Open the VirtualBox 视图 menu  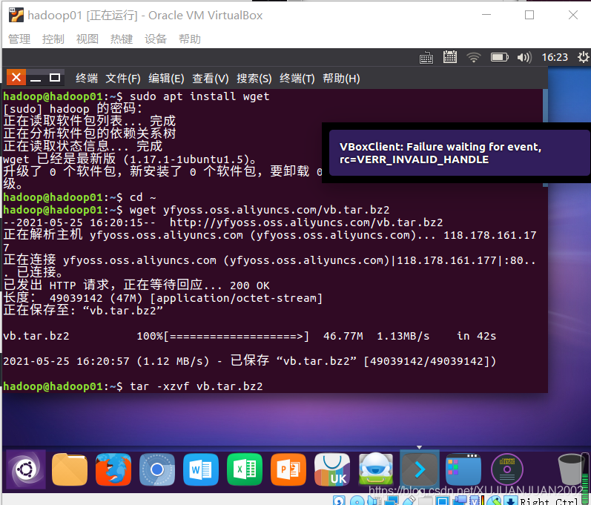tap(88, 39)
